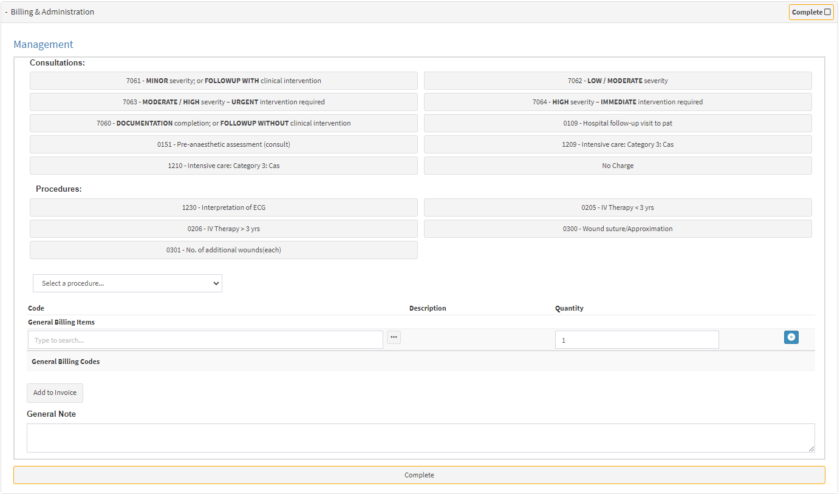Choose 7062 LOW / MODERATE severity
Screen dimensions: 840x495
pyautogui.click(x=618, y=81)
